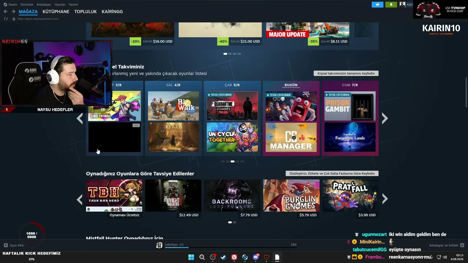Click the volume speaker icon in system tray
The height and width of the screenshot is (263, 468).
click(445, 257)
